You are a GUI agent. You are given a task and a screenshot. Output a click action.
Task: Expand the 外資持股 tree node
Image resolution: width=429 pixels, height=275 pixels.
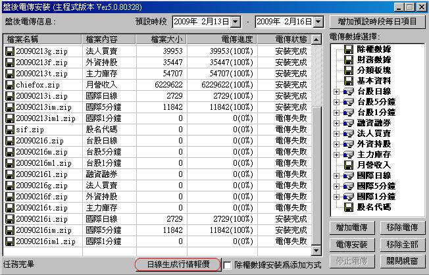pyautogui.click(x=336, y=144)
